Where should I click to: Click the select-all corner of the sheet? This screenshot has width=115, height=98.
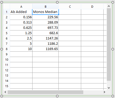pyautogui.click(x=7, y=7)
